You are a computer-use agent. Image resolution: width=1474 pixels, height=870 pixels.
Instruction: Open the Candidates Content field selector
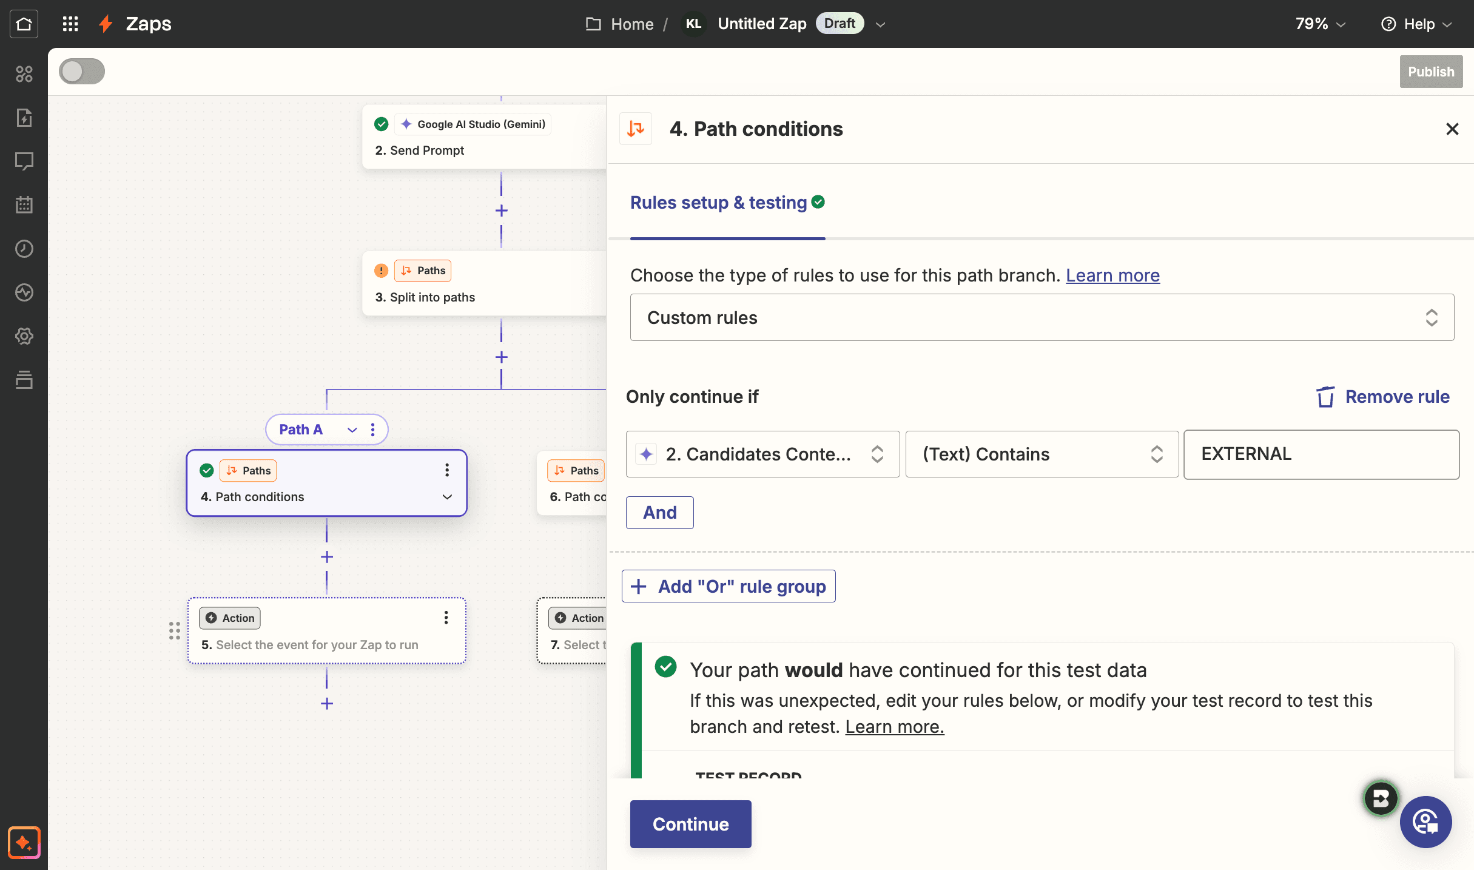pyautogui.click(x=762, y=454)
